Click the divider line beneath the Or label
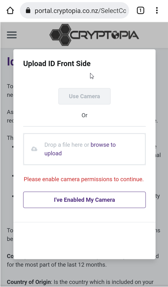168x287 pixels. coord(84,126)
